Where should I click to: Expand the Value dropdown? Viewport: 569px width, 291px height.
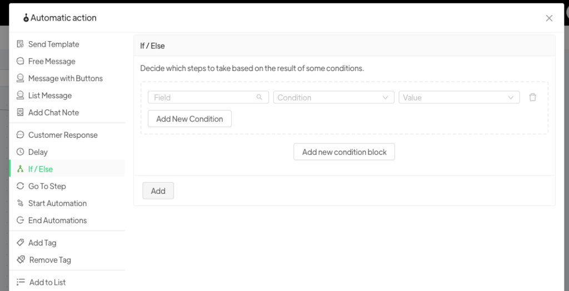click(459, 98)
